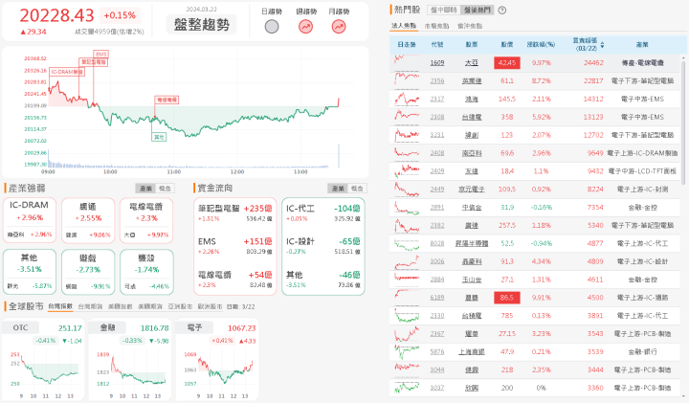
Task: Open mini trend chart for stock 2308
Action: pyautogui.click(x=407, y=117)
